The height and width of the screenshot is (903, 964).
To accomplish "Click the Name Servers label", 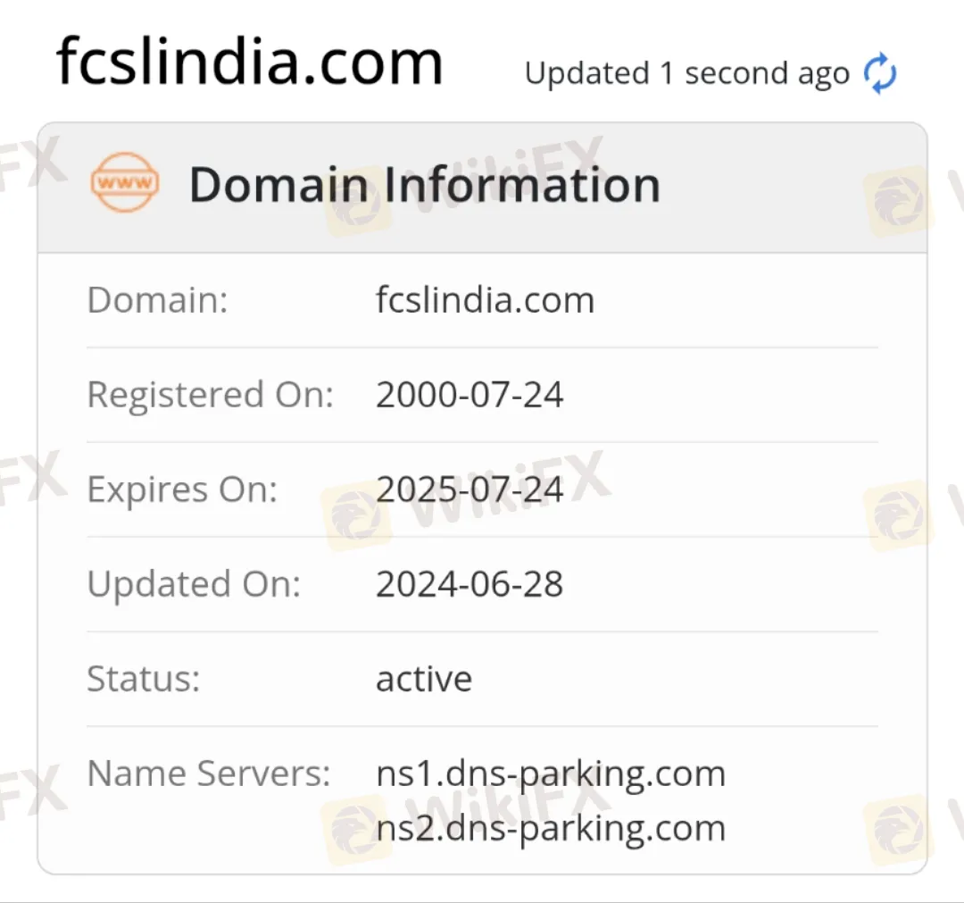I will click(211, 773).
